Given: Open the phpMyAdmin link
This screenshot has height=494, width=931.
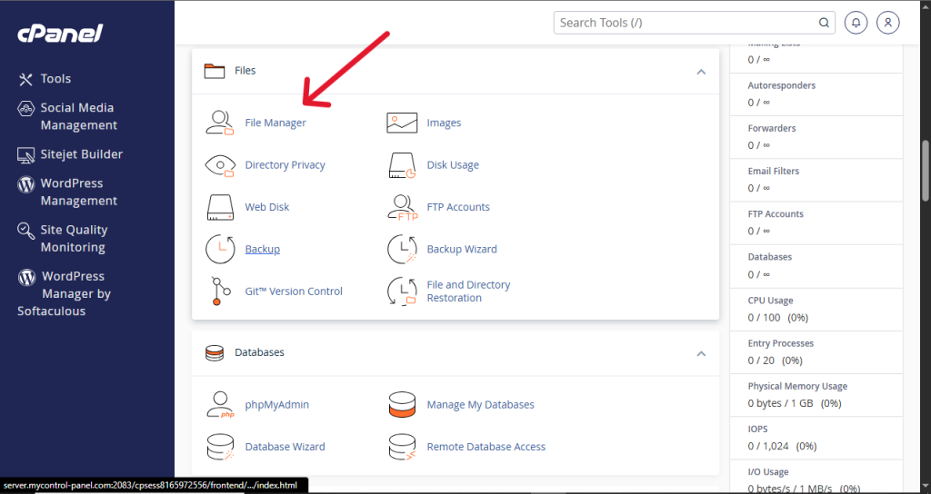Looking at the screenshot, I should (277, 404).
